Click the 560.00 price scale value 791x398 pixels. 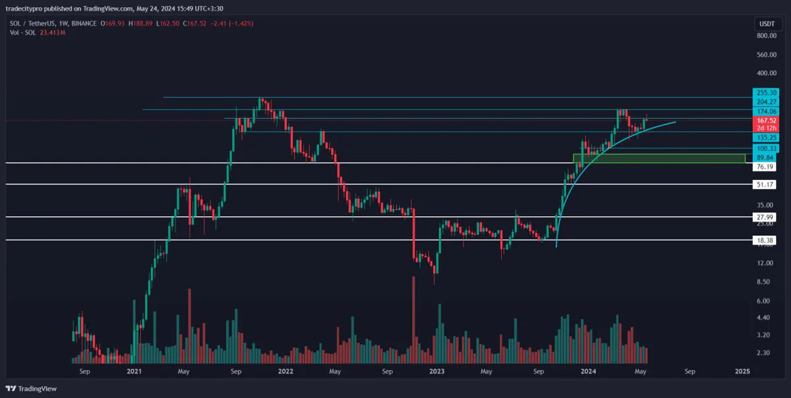click(x=767, y=55)
